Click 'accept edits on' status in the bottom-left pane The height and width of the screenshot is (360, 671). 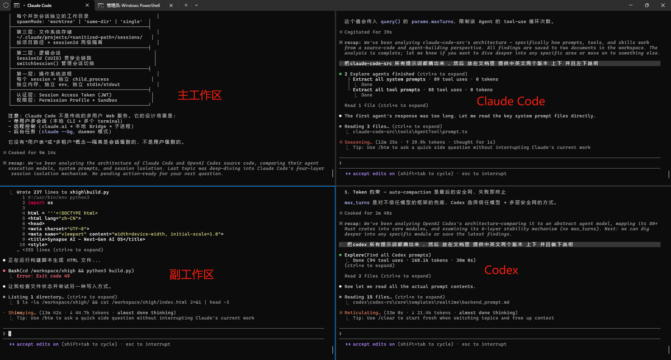[37, 344]
